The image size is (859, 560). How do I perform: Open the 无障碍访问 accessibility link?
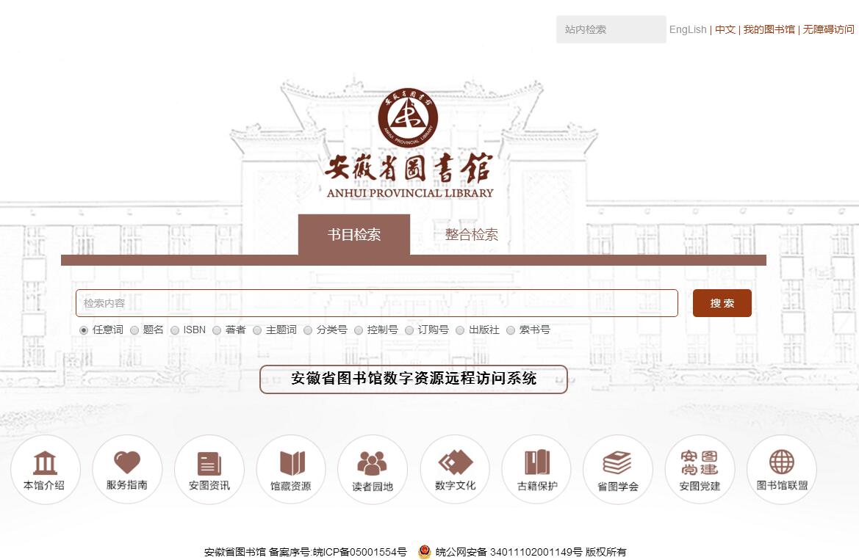[x=828, y=29]
